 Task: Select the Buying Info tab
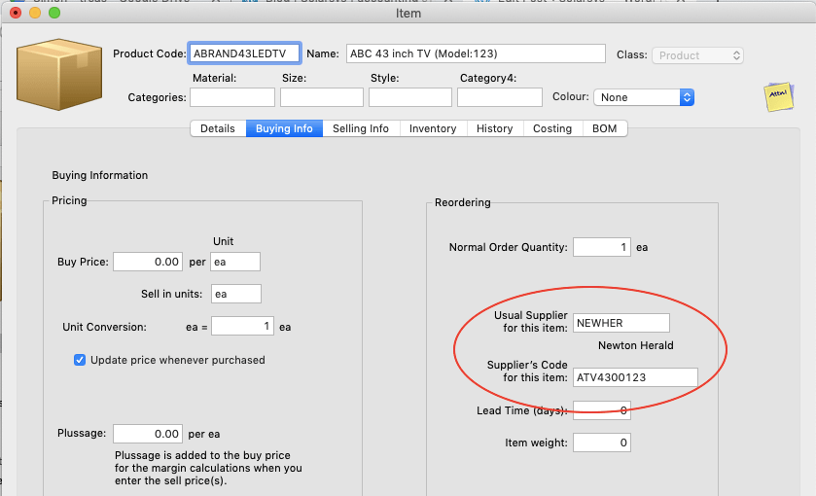tap(284, 128)
